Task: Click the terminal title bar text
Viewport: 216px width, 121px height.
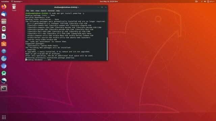Action: coord(66,7)
